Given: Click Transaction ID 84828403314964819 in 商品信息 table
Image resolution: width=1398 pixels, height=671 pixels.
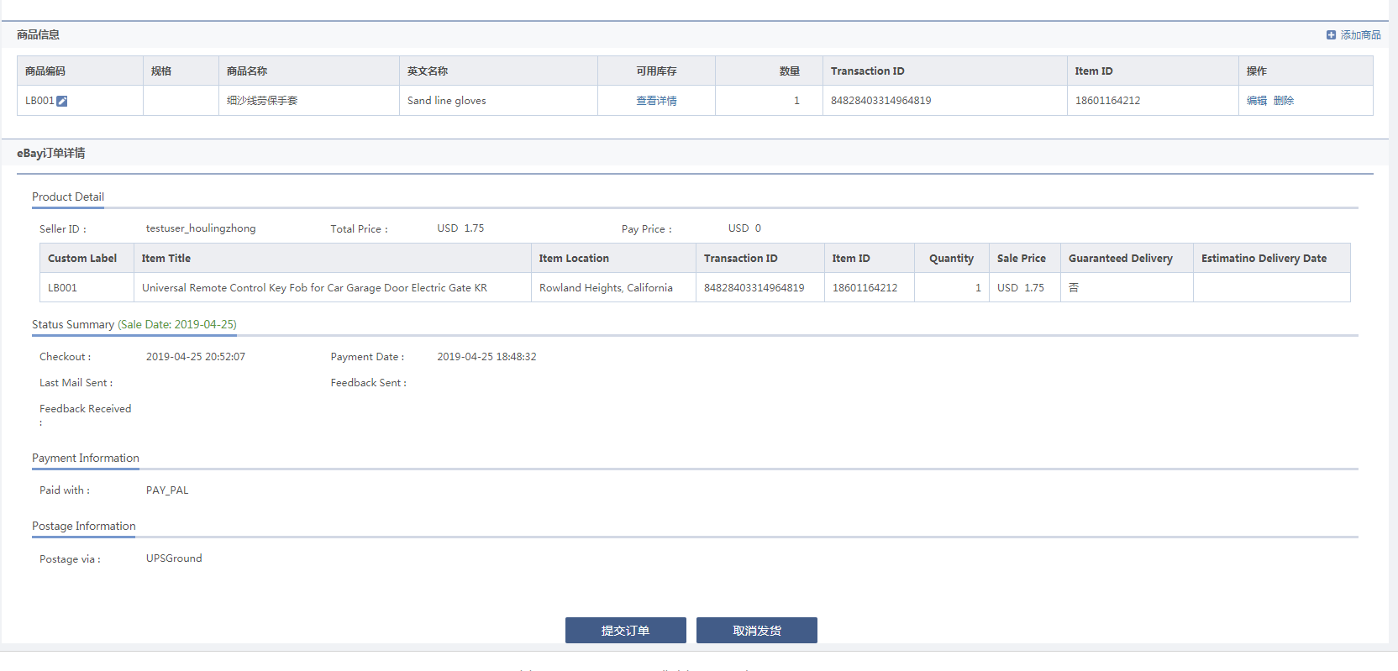Looking at the screenshot, I should (x=881, y=101).
